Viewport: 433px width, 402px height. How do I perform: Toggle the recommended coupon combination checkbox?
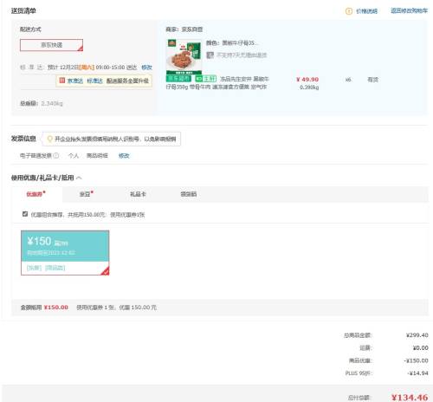(25, 214)
